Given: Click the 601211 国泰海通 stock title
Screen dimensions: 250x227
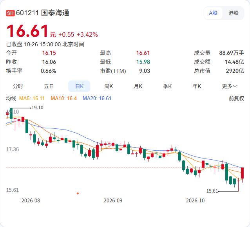Looking at the screenshot, I should (43, 13).
